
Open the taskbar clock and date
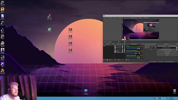coord(171,98)
